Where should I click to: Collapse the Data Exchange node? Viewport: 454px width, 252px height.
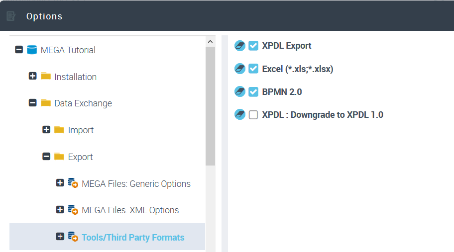(33, 103)
